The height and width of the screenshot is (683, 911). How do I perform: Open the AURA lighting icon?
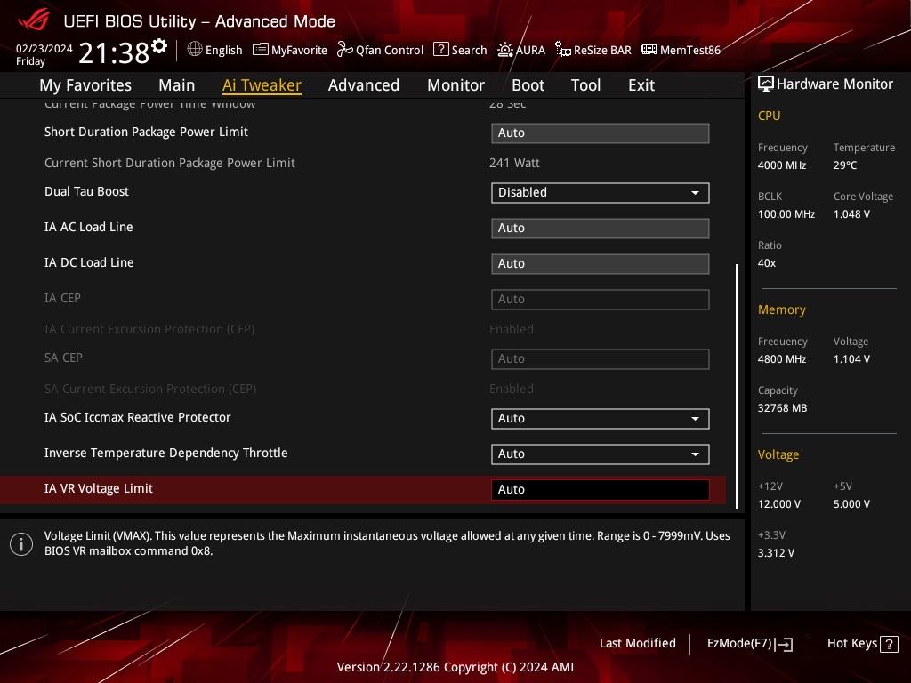click(x=505, y=50)
